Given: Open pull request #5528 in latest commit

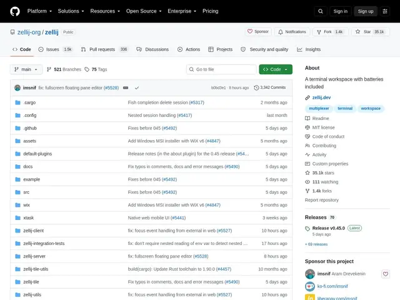Looking at the screenshot, I should click(111, 87).
